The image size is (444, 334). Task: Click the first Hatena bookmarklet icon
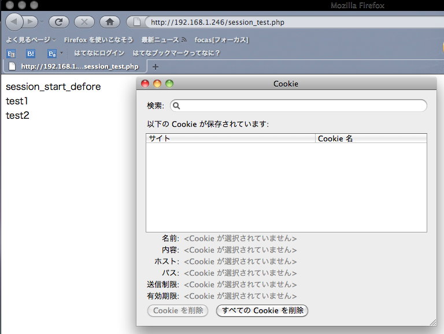coord(11,54)
